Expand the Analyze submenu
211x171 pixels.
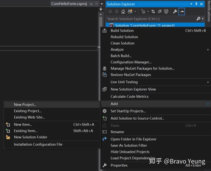coord(156,50)
